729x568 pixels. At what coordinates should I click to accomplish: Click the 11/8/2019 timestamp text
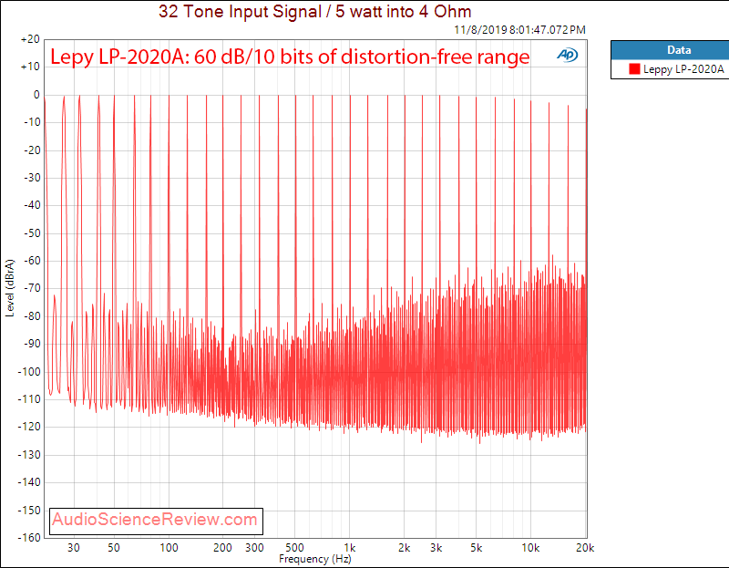(519, 30)
